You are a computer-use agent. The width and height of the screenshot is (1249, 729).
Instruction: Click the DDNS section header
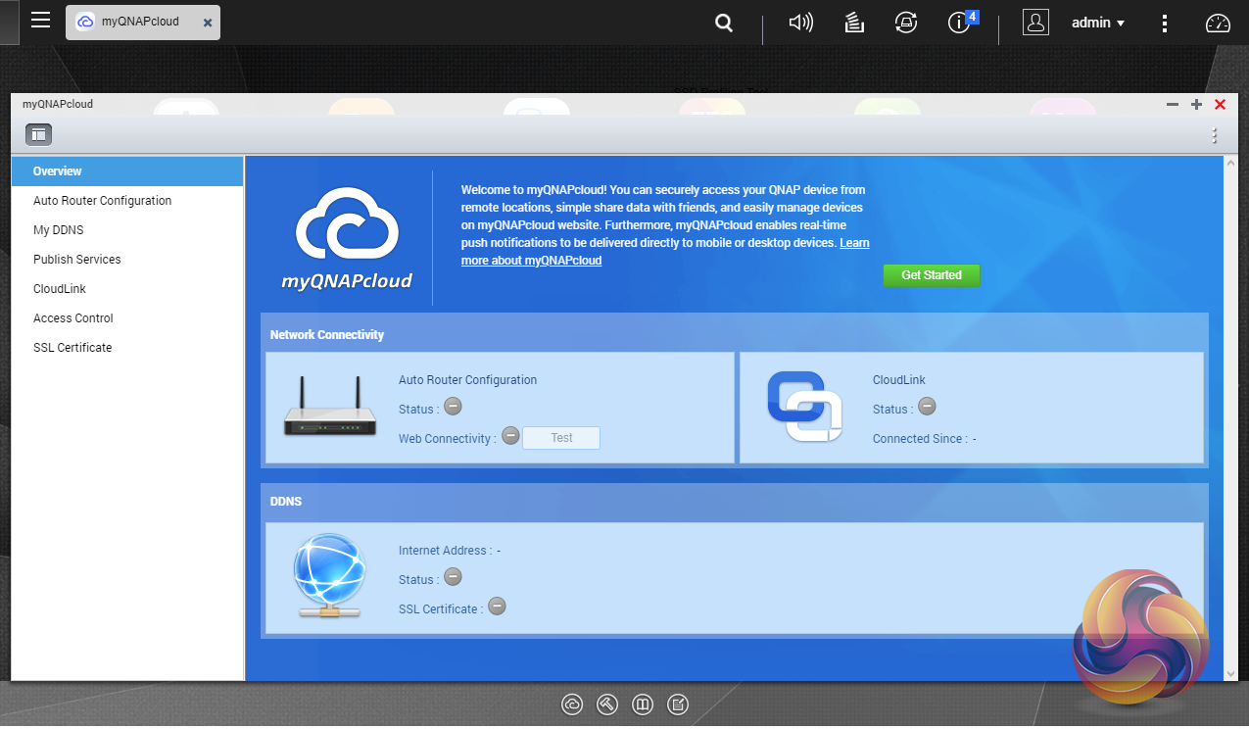286,502
